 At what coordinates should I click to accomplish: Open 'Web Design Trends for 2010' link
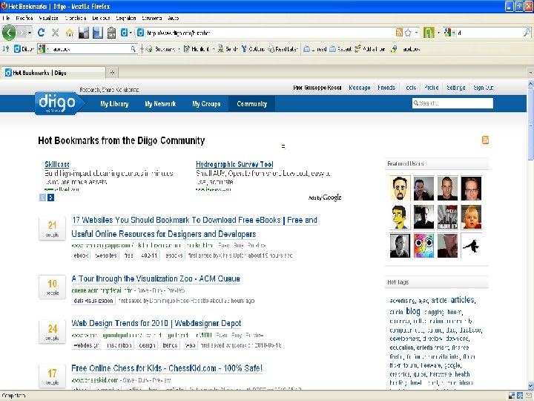pos(156,323)
